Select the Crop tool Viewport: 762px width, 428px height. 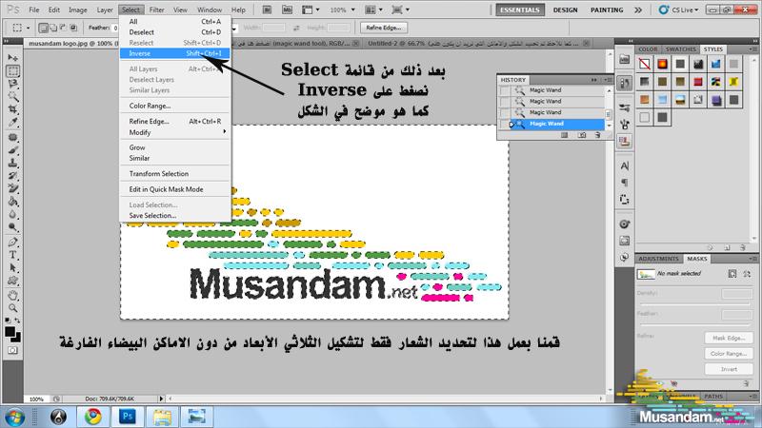click(x=12, y=109)
